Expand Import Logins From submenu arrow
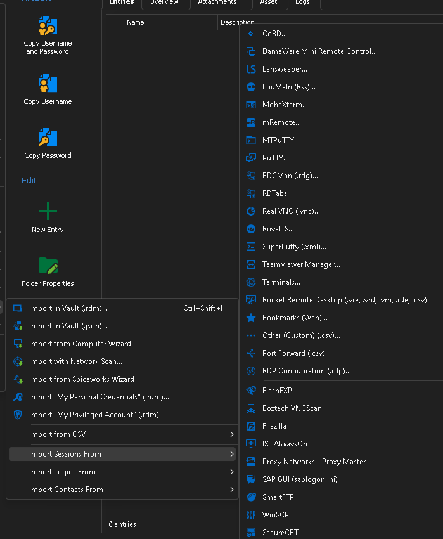The height and width of the screenshot is (539, 443). pyautogui.click(x=232, y=472)
